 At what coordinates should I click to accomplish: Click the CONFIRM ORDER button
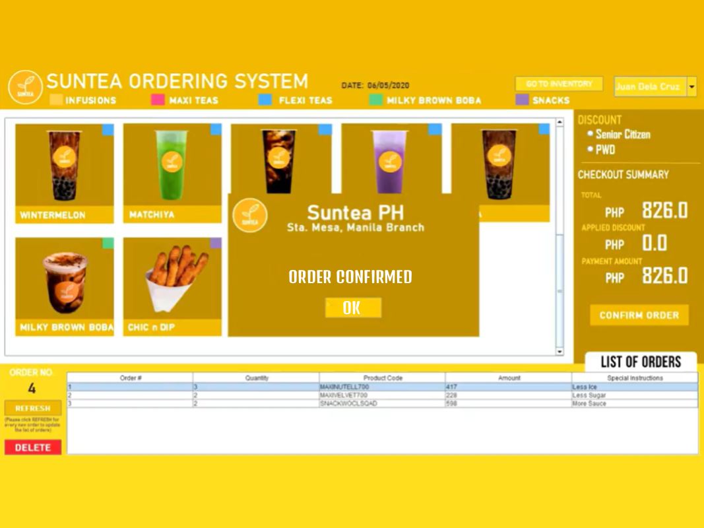639,315
